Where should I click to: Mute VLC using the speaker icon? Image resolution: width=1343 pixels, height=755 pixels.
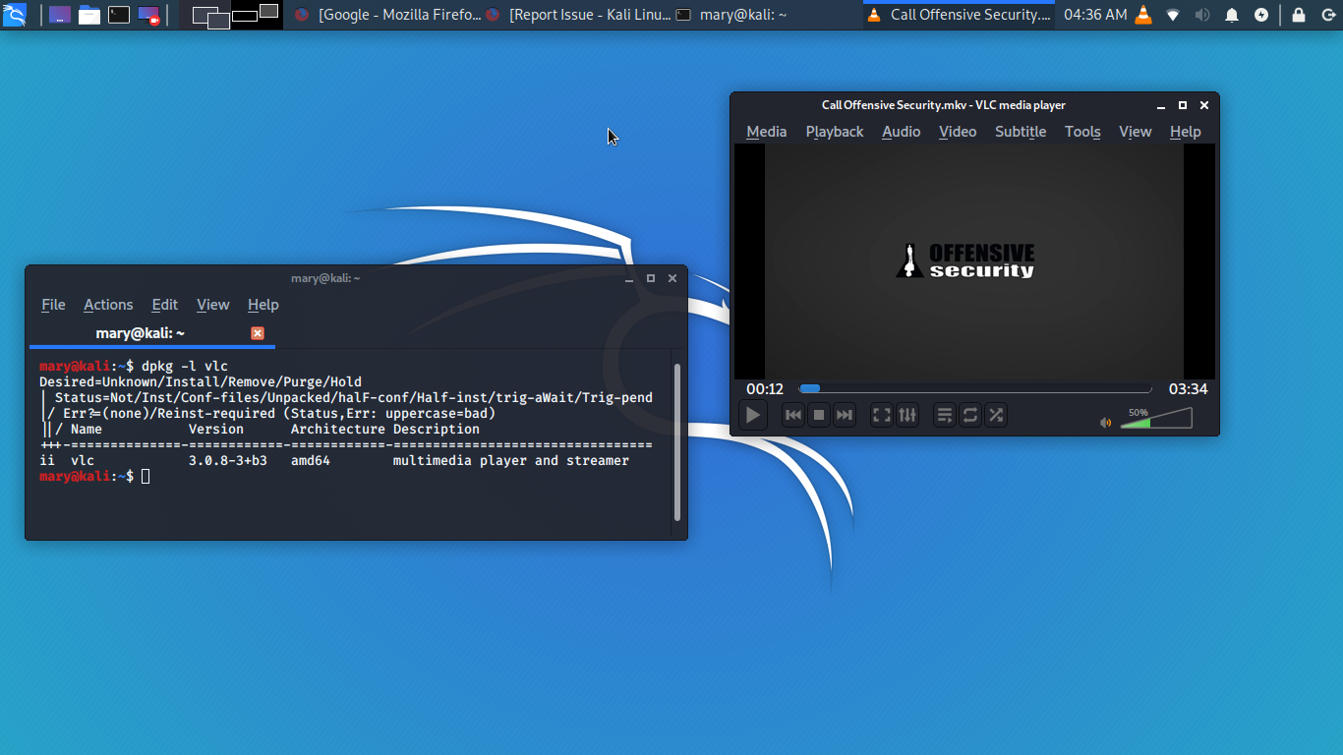coord(1105,423)
